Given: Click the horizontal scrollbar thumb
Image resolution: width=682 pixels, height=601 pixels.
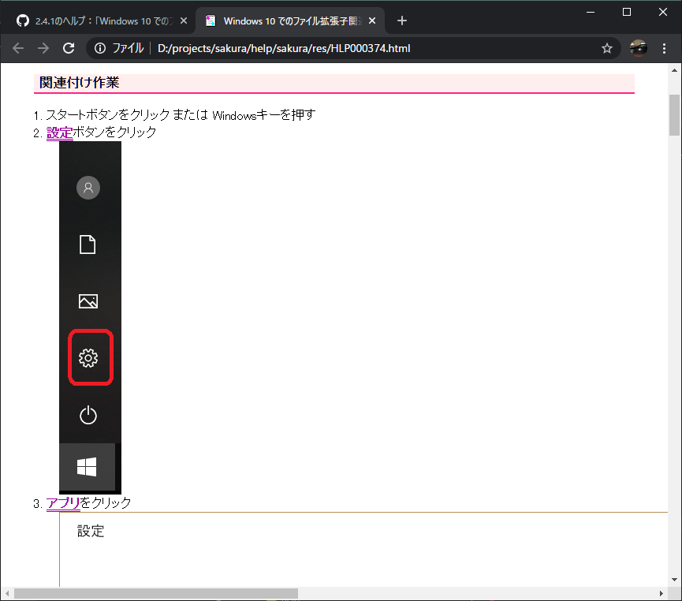Looking at the screenshot, I should pos(155,594).
